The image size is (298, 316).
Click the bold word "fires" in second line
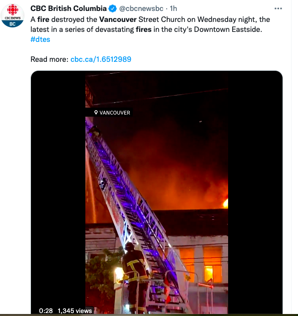(x=144, y=29)
